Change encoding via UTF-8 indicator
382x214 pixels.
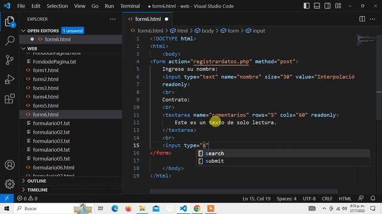(x=309, y=199)
